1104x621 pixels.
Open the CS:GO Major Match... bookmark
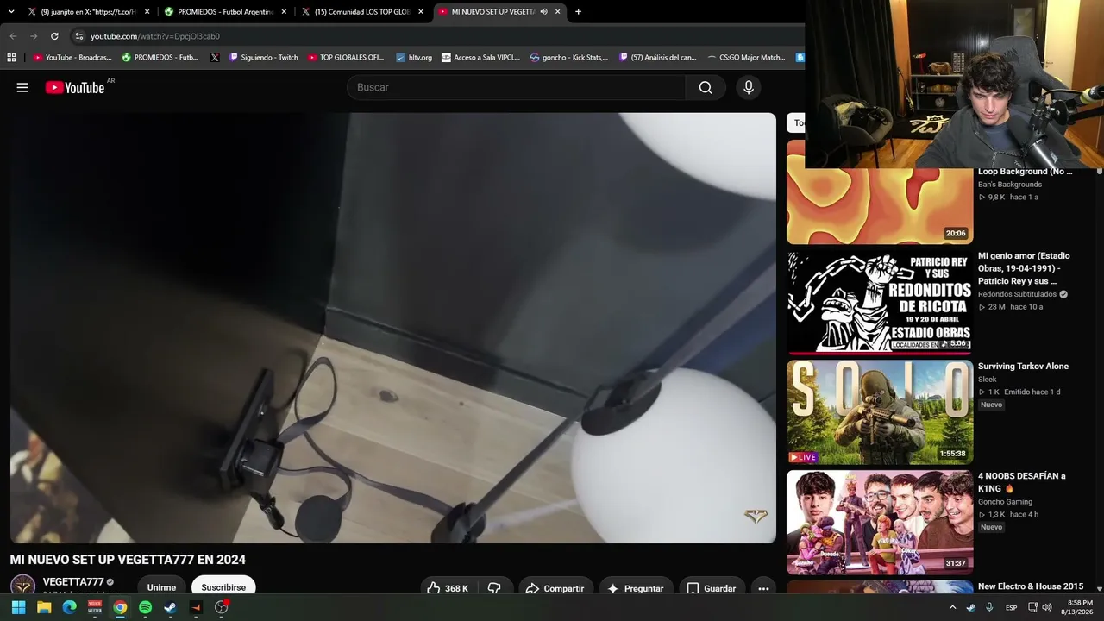point(746,58)
